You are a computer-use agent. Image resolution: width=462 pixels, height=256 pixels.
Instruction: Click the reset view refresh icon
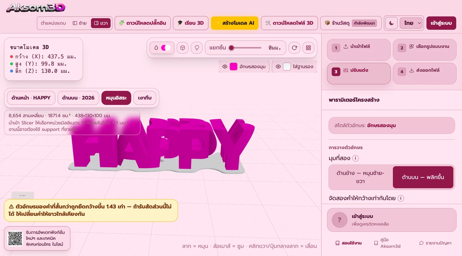(294, 48)
